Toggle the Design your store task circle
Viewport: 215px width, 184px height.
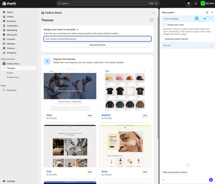pos(164,25)
